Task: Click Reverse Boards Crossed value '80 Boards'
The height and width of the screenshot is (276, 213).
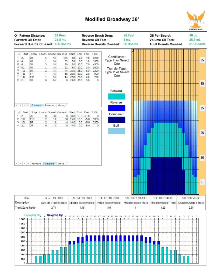Action: (x=131, y=44)
